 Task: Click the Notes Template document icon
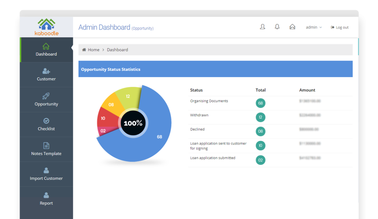[x=46, y=146]
